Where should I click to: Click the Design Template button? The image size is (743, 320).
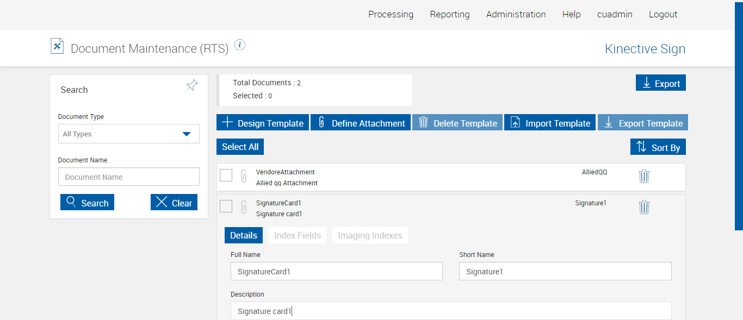tap(263, 123)
